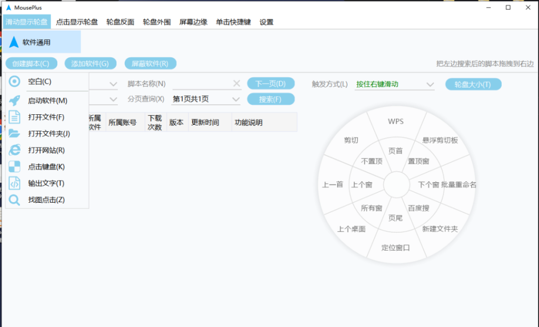Switch to the 点击显示轮盘 tab
This screenshot has height=327, width=539.
(77, 22)
